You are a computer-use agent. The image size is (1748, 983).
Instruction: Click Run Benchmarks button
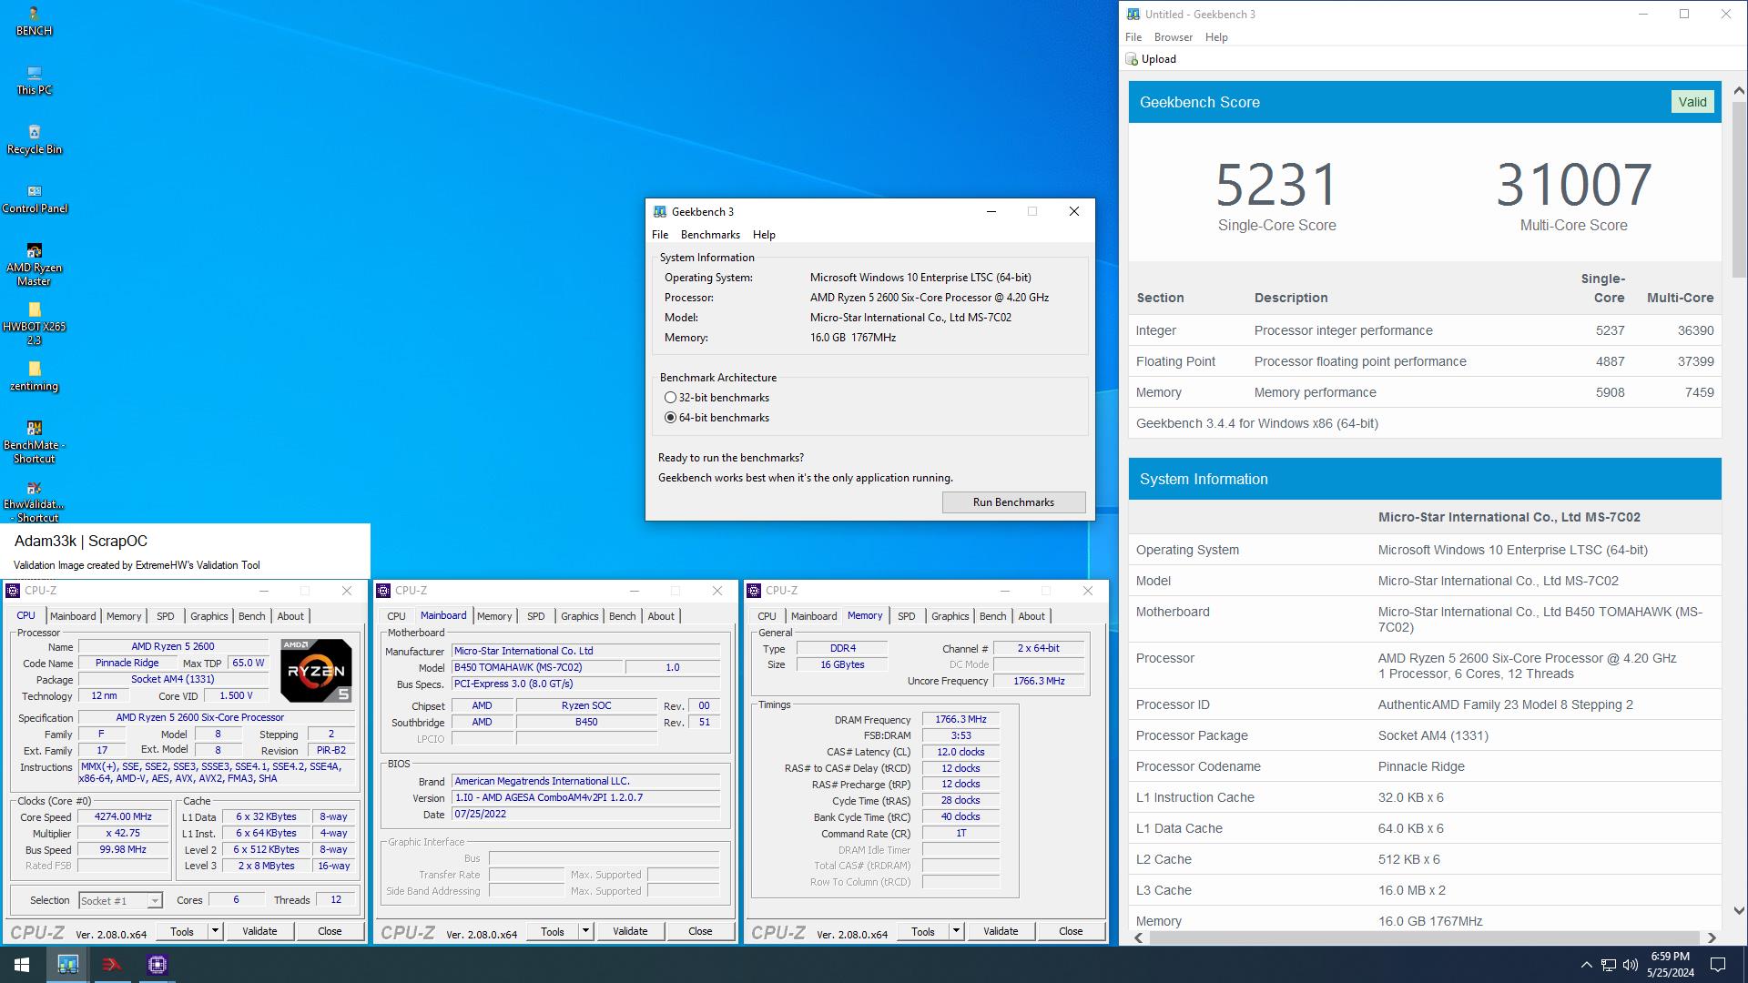click(x=1013, y=502)
